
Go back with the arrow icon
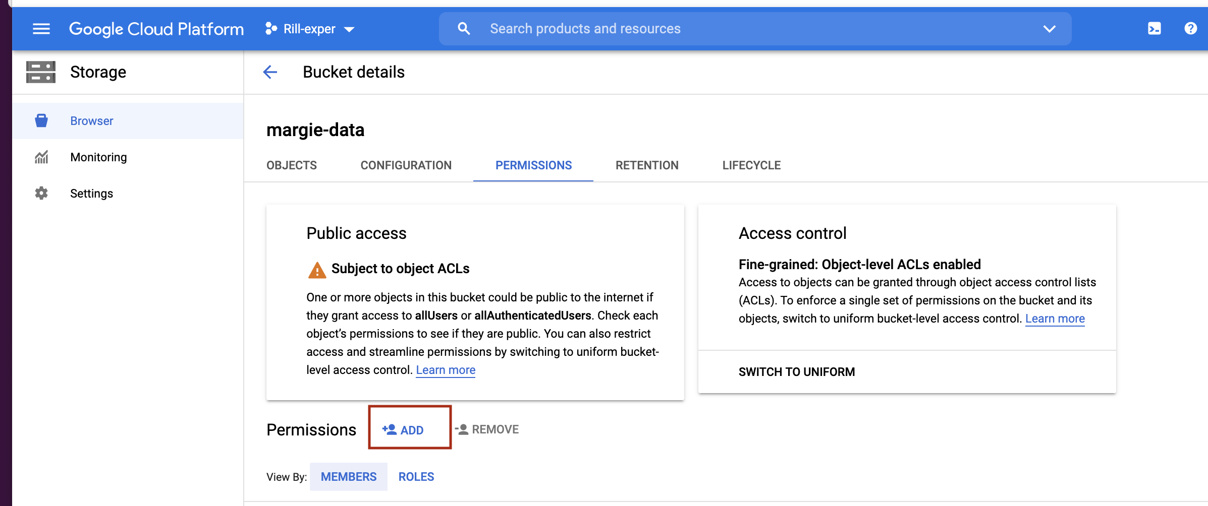click(x=270, y=72)
